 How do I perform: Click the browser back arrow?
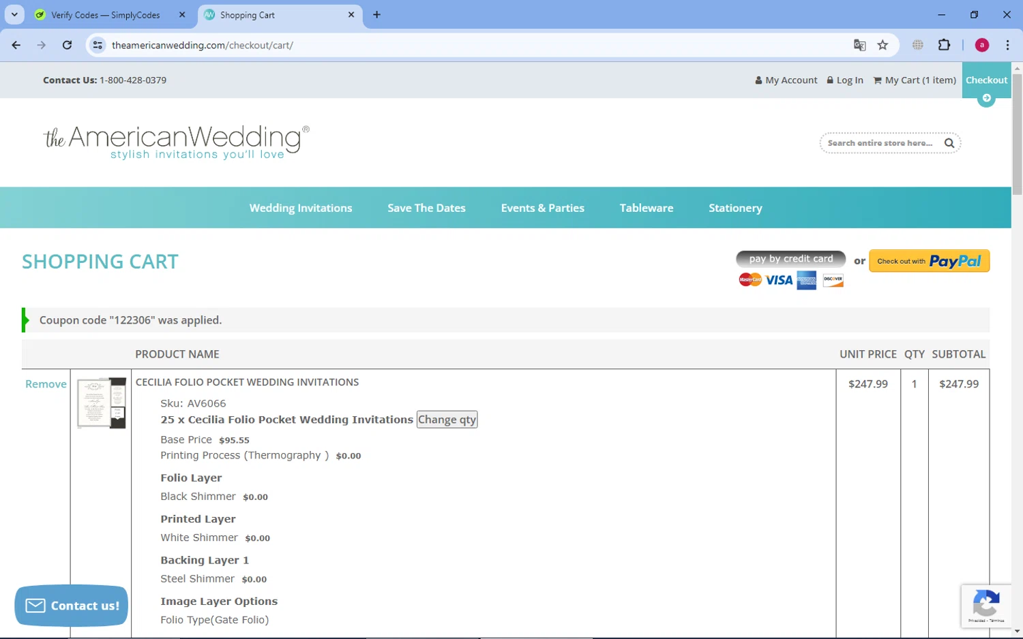point(16,45)
